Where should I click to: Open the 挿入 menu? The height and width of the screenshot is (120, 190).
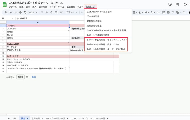34,7
